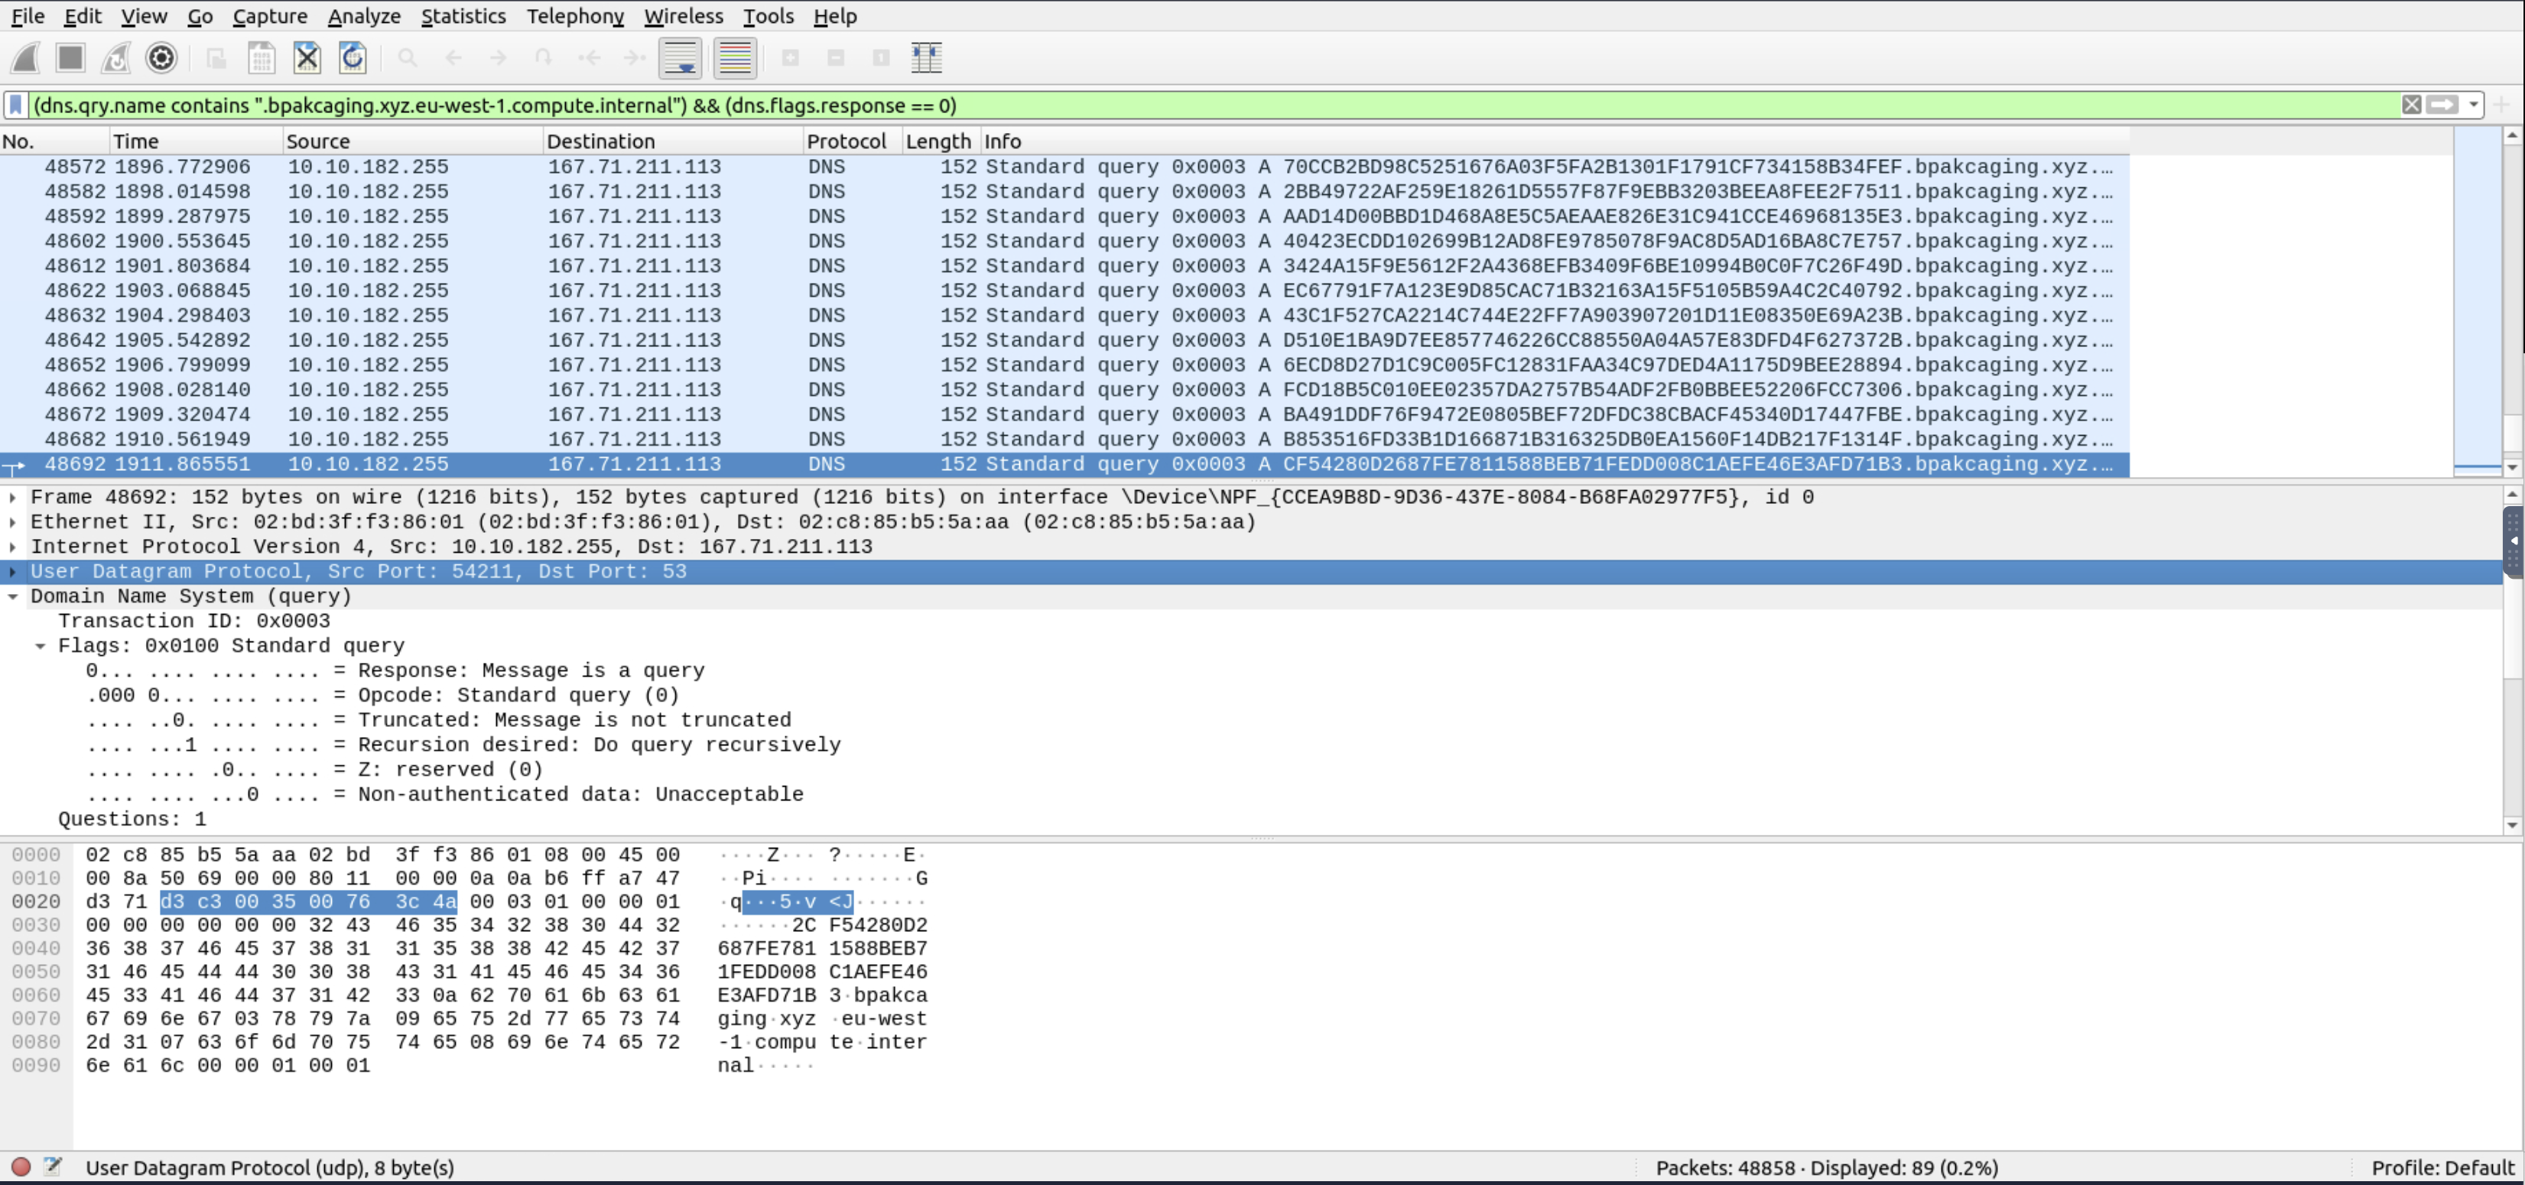The width and height of the screenshot is (2525, 1185).
Task: Find a packet with the magnifier icon
Action: (x=408, y=58)
